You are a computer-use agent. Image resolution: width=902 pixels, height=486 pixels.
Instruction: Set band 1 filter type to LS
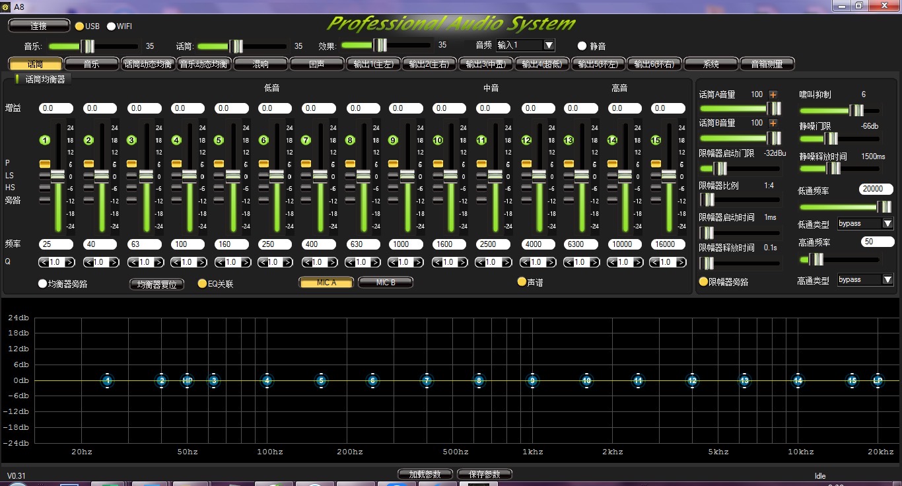click(x=44, y=176)
